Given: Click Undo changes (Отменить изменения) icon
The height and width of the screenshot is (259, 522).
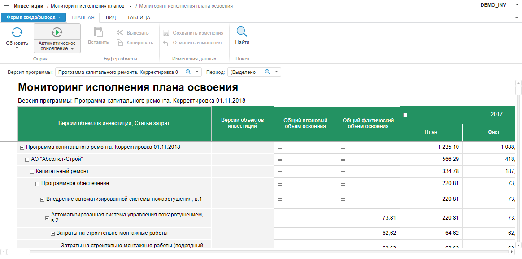Looking at the screenshot, I should coord(165,43).
